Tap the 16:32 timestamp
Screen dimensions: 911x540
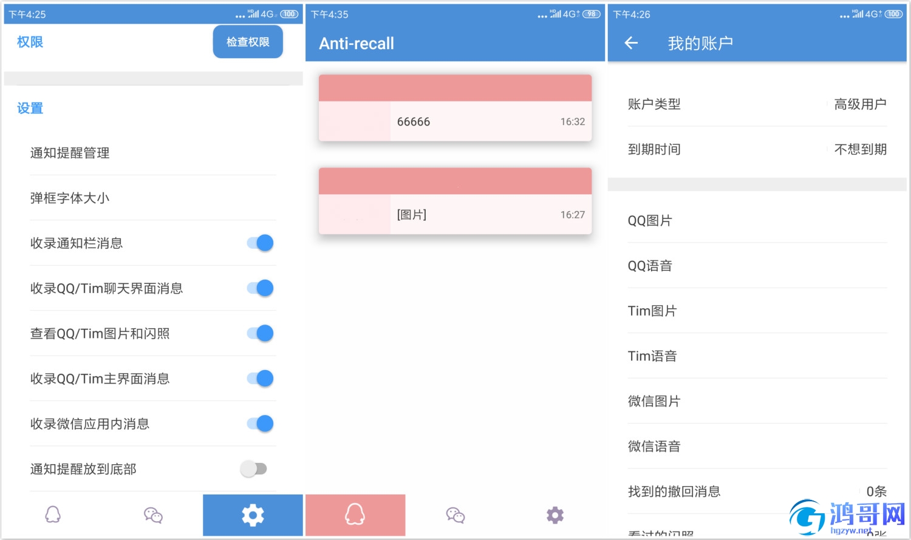tap(573, 121)
